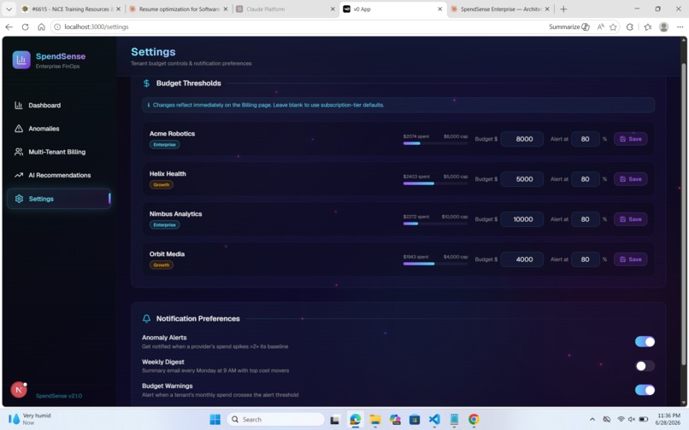689x430 pixels.
Task: Click the user avatar N in the sidebar
Action: [x=19, y=390]
